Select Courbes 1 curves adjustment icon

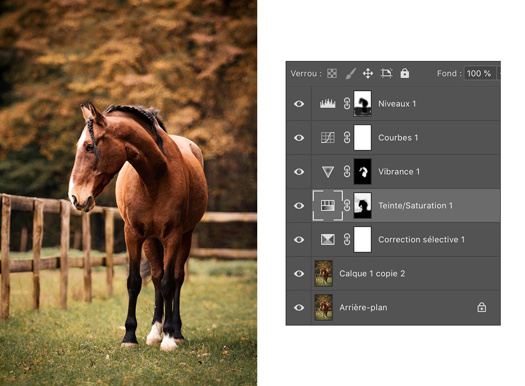(328, 138)
